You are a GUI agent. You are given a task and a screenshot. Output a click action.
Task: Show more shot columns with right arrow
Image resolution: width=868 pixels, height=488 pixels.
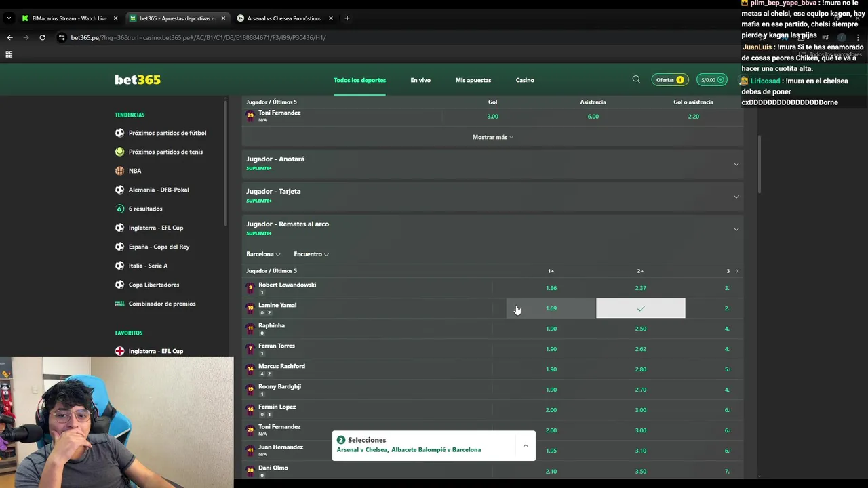point(737,271)
